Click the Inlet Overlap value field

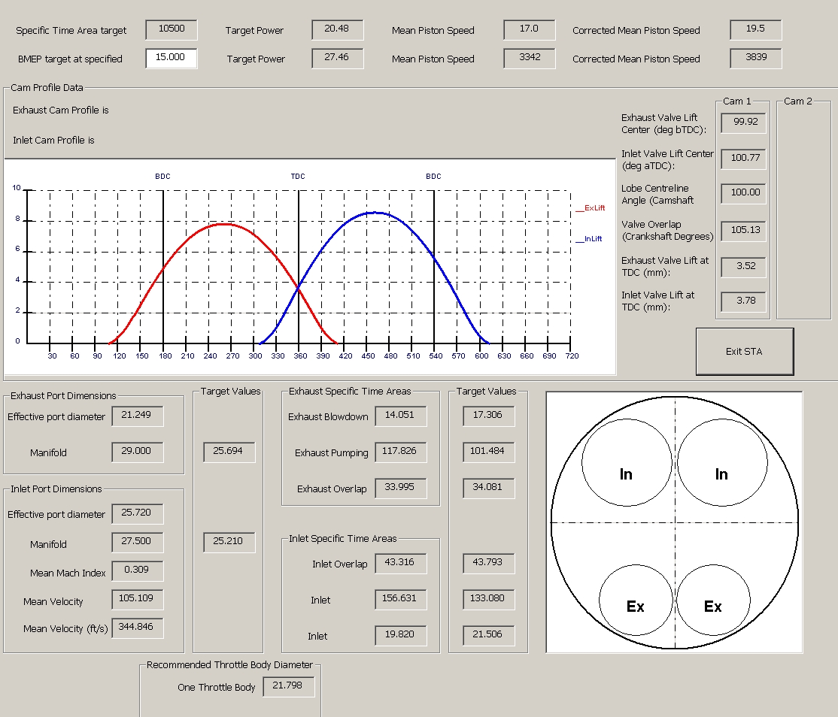[400, 563]
